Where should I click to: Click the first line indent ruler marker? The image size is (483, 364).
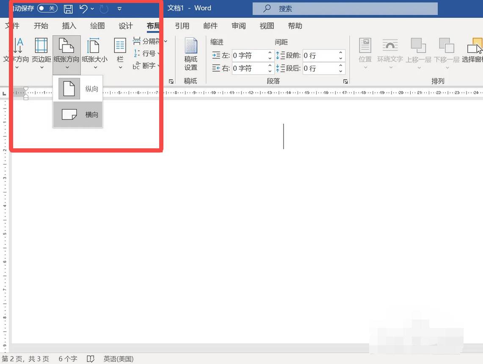(26, 89)
